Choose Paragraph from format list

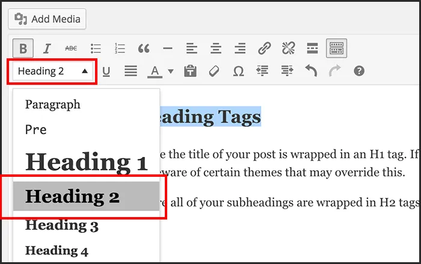pos(53,105)
